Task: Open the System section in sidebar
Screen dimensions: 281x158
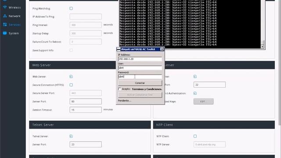Action: pos(14,33)
